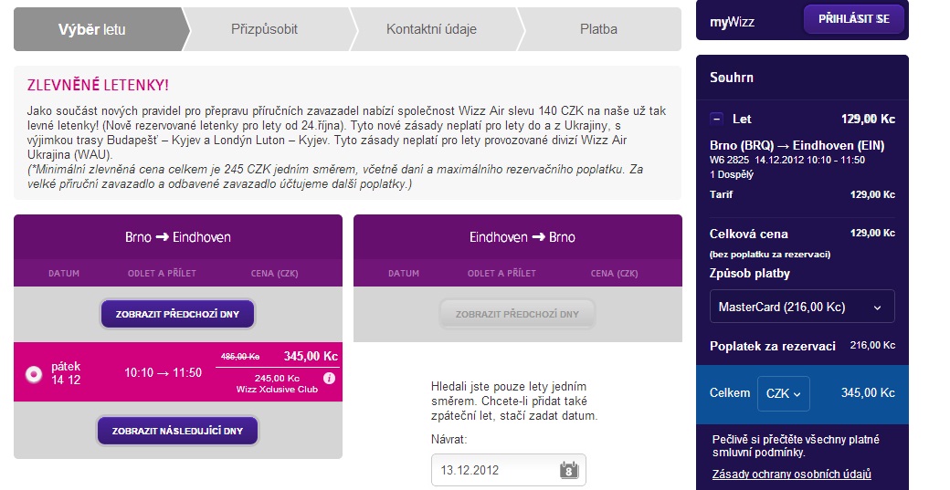950x490 pixels.
Task: Change currency using the CZK dropdown
Action: [784, 393]
